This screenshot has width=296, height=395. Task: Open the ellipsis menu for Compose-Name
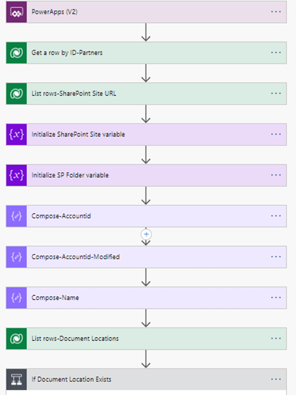276,298
